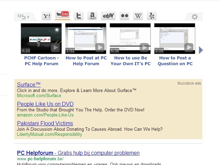Open 'How to Post a Question on PC' link
Viewport: 220px width, 165px height.
tap(175, 61)
